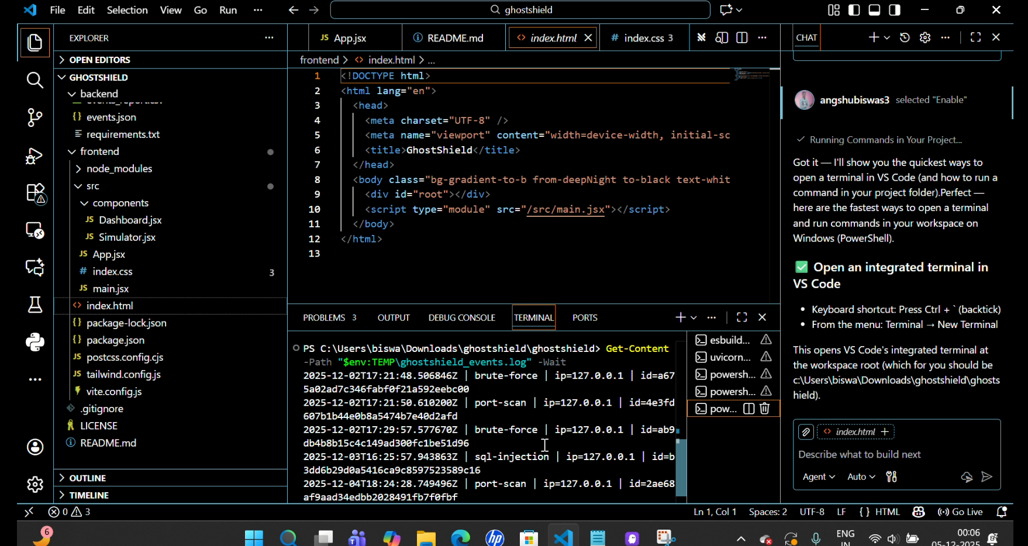Switch to the README.md editor tab
The width and height of the screenshot is (1028, 546).
click(x=454, y=38)
